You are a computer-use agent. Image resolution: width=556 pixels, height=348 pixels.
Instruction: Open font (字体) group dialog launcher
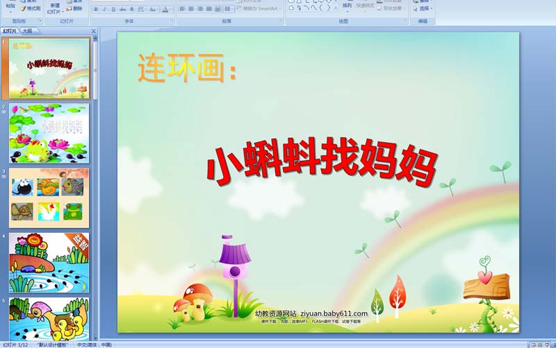[172, 21]
